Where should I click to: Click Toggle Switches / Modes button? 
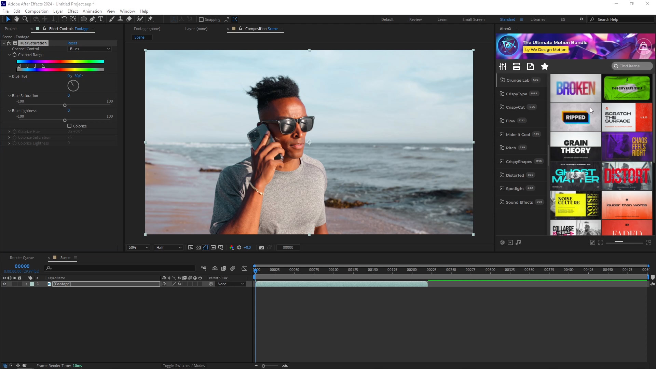pyautogui.click(x=184, y=366)
